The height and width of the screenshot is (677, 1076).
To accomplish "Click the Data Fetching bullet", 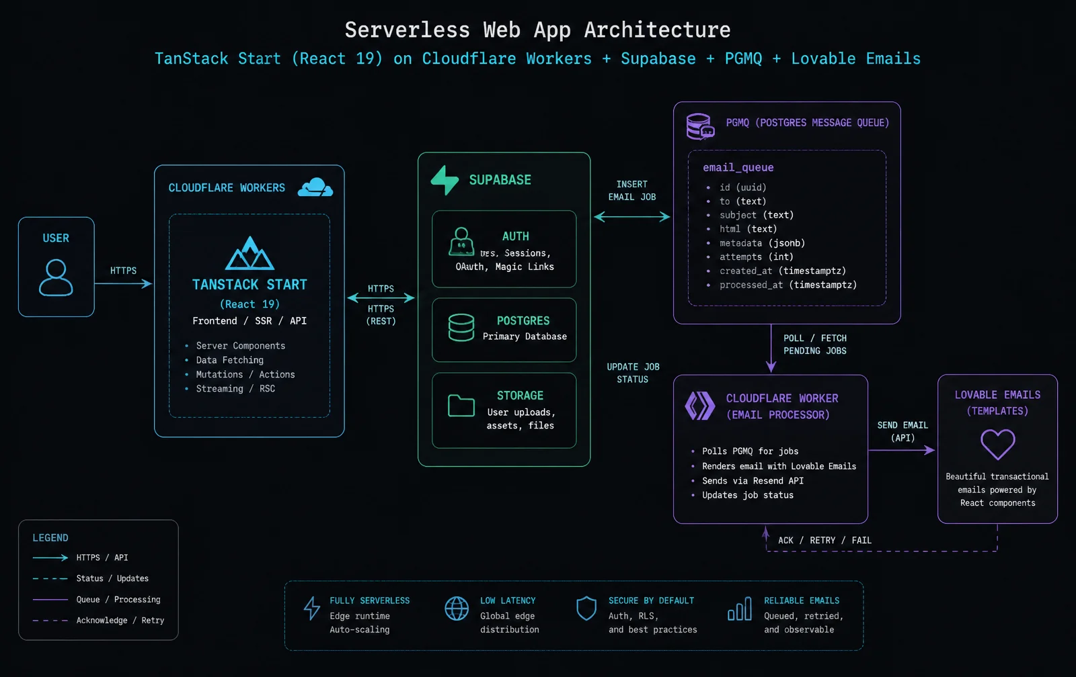I will tap(230, 360).
